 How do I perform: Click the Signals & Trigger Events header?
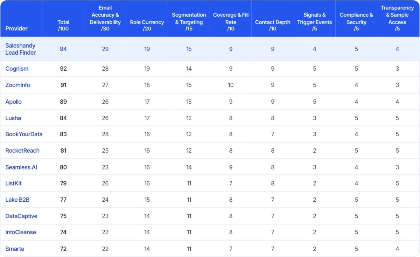315,22
